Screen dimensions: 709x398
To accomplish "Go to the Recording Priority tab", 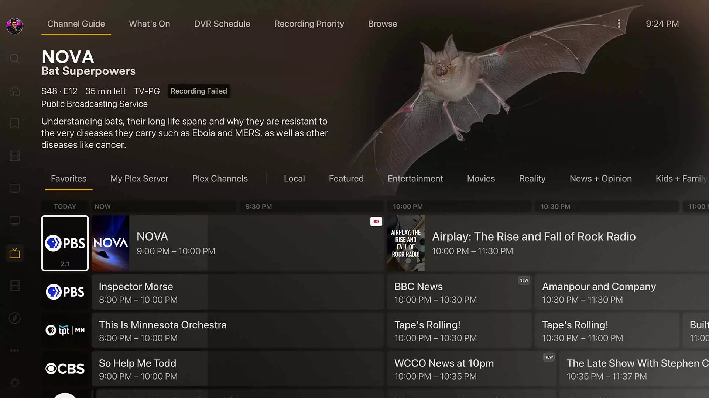I will 309,24.
